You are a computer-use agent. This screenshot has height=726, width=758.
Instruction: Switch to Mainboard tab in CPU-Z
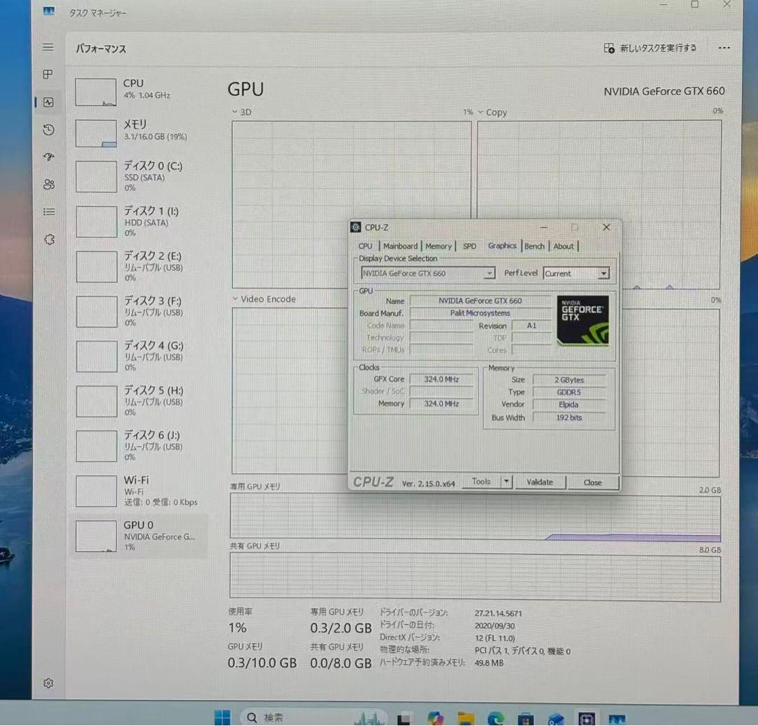tap(400, 246)
